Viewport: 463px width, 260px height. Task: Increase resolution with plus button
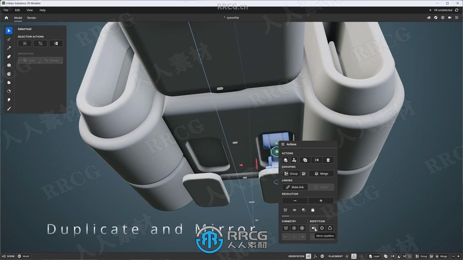coord(321,201)
